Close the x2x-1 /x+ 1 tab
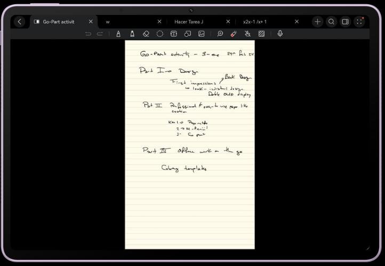This screenshot has width=385, height=266. point(296,22)
